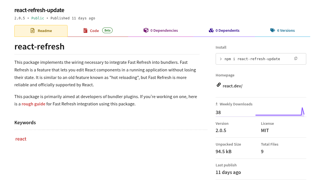Click the cube icon next to Dependencies
Image resolution: width=324 pixels, height=181 pixels.
coord(146,30)
